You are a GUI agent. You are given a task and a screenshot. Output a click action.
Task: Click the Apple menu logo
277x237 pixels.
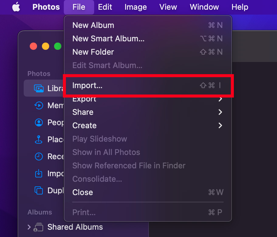(x=16, y=7)
